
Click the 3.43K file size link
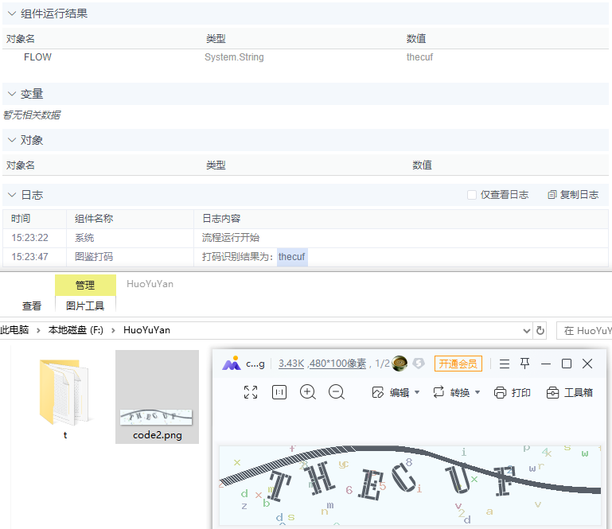pos(291,364)
